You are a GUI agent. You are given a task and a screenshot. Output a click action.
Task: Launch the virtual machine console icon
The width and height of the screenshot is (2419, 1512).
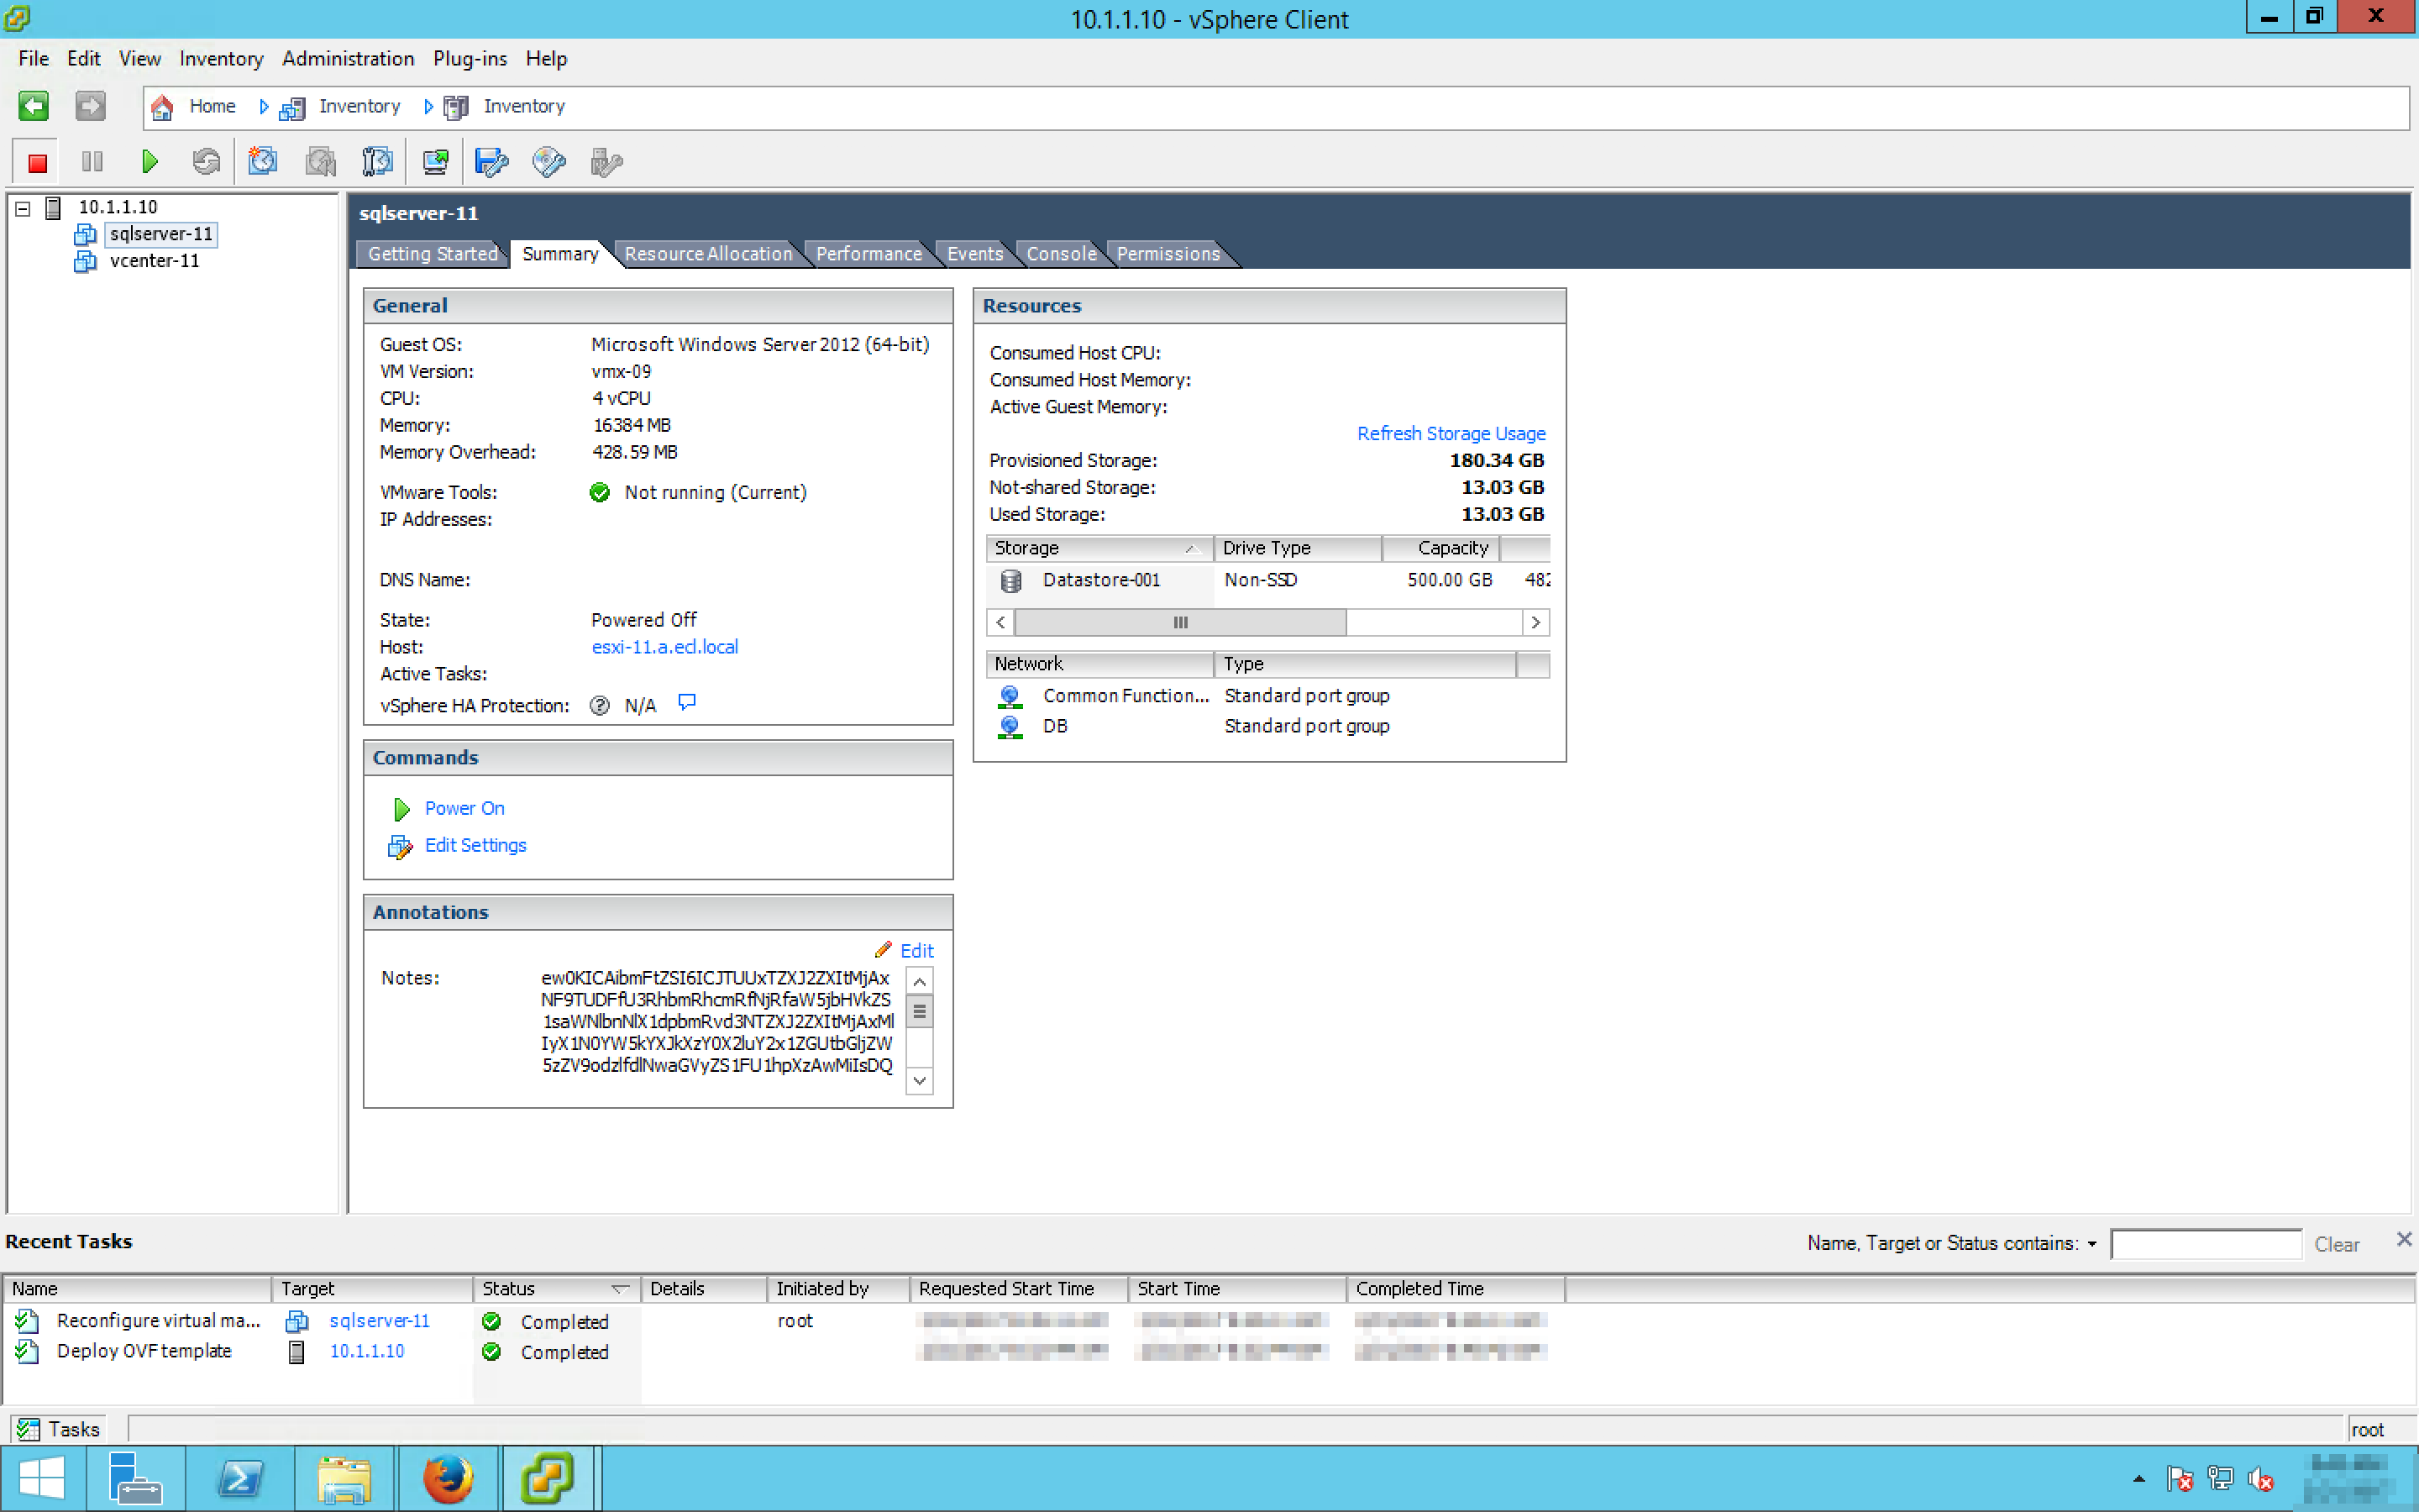pos(435,162)
